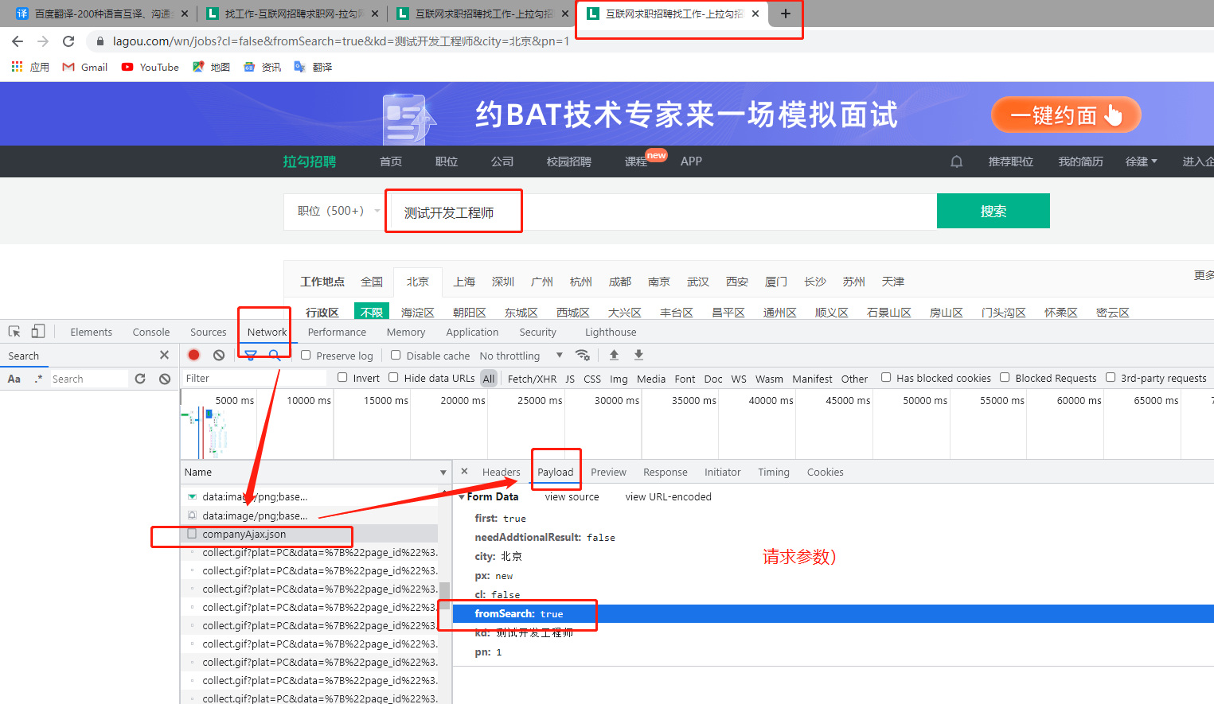Import HAR file upload arrow
This screenshot has height=704, width=1214.
coord(614,355)
